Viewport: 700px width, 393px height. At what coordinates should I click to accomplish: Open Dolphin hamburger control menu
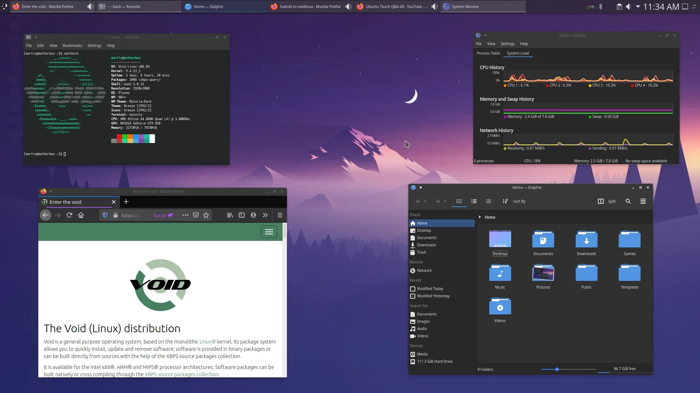coord(643,201)
